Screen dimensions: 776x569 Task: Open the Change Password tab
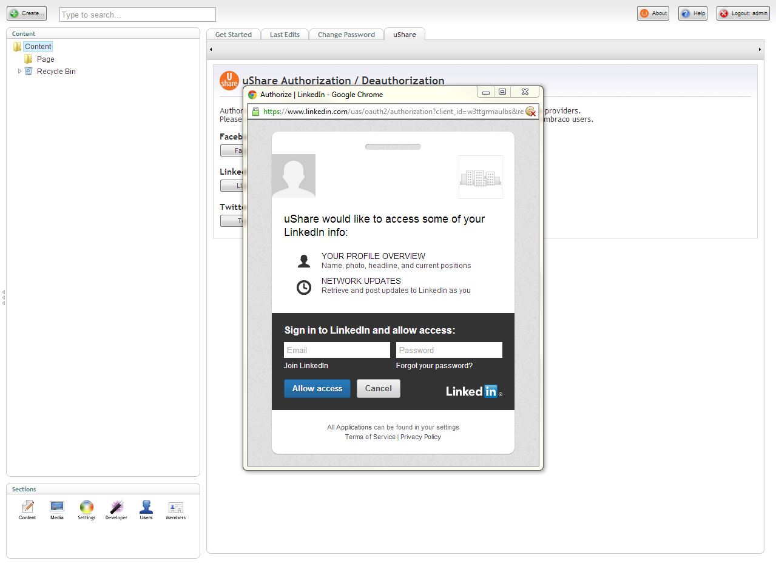click(346, 35)
